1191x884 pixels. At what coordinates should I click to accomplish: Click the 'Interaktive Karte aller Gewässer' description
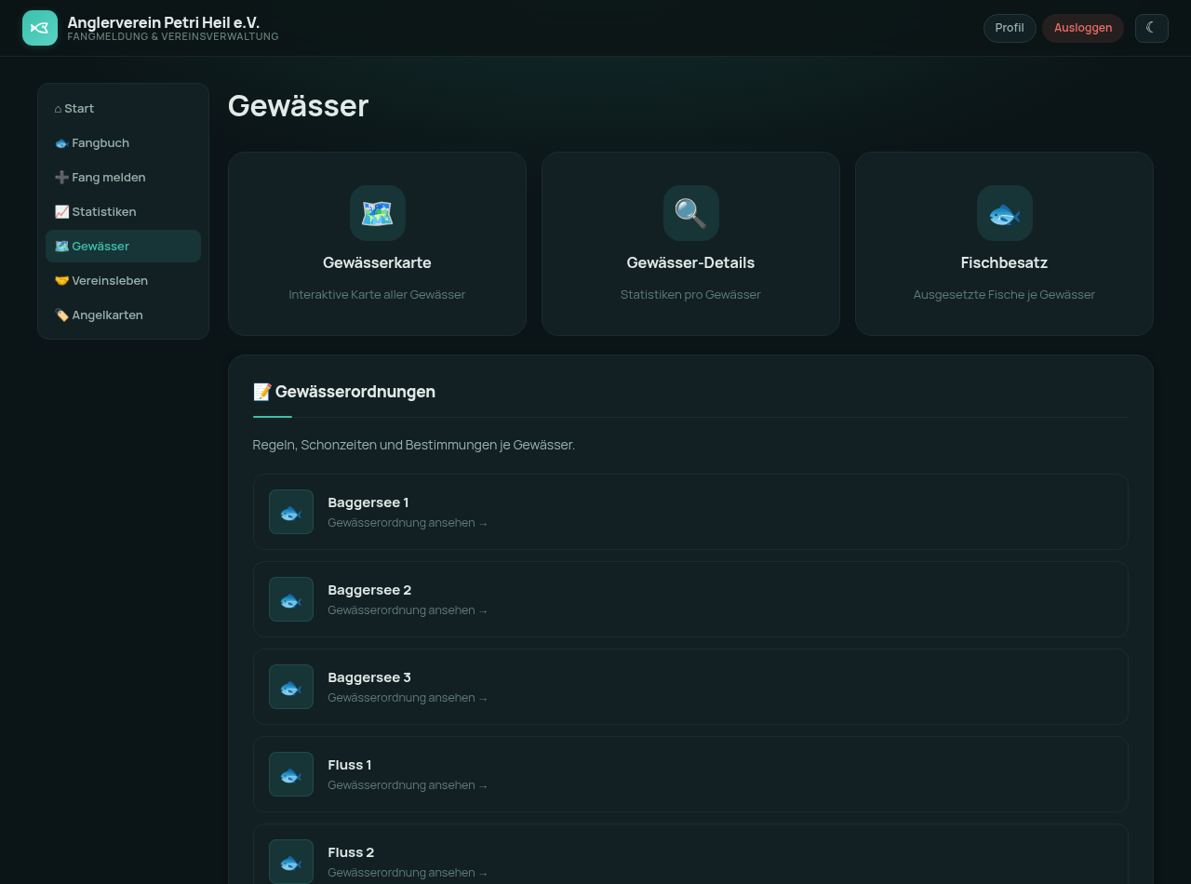[x=377, y=295]
